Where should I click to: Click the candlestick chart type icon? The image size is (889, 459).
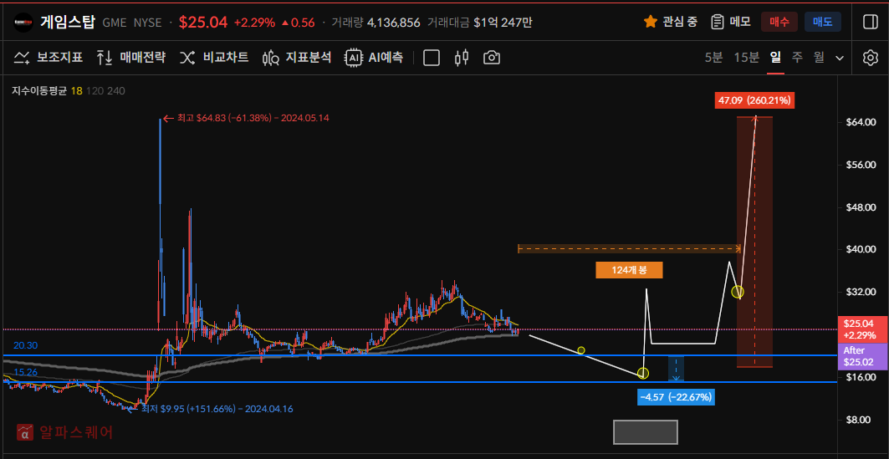pos(462,57)
